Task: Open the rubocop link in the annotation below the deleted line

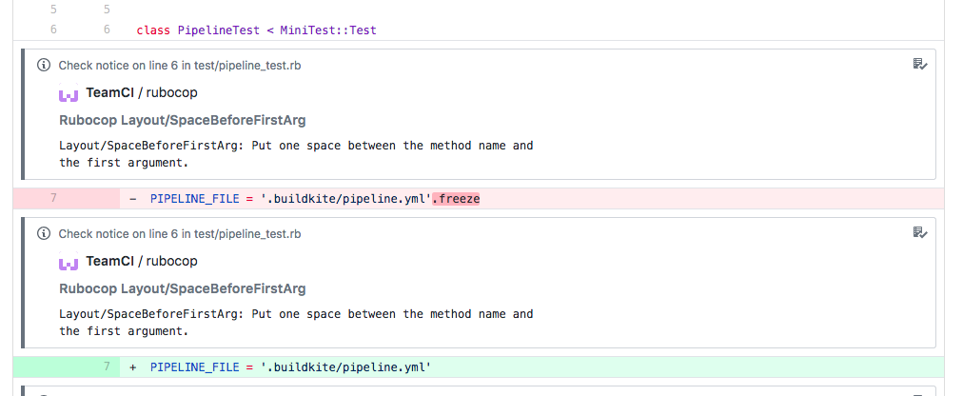Action: (171, 261)
